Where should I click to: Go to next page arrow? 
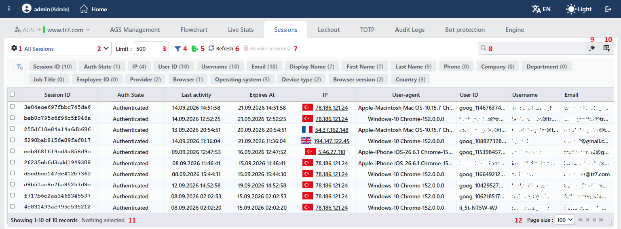(594, 220)
